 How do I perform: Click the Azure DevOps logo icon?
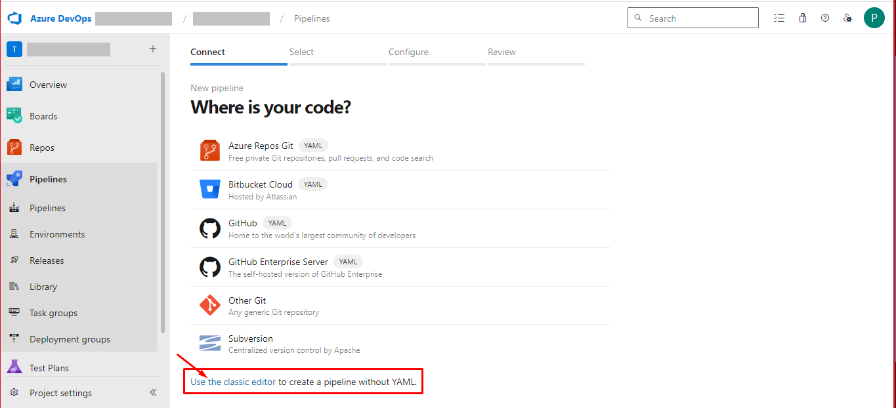pyautogui.click(x=14, y=18)
